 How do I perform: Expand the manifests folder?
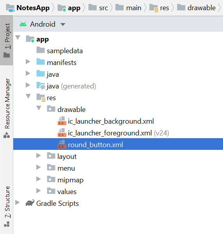pyautogui.click(x=28, y=62)
